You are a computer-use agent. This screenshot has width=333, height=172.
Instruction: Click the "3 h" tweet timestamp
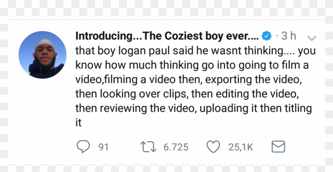tap(289, 37)
